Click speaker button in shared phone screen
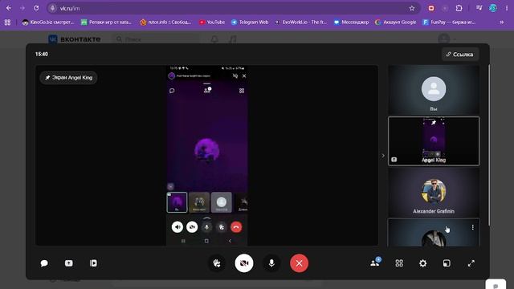This screenshot has height=289, width=514. click(177, 227)
